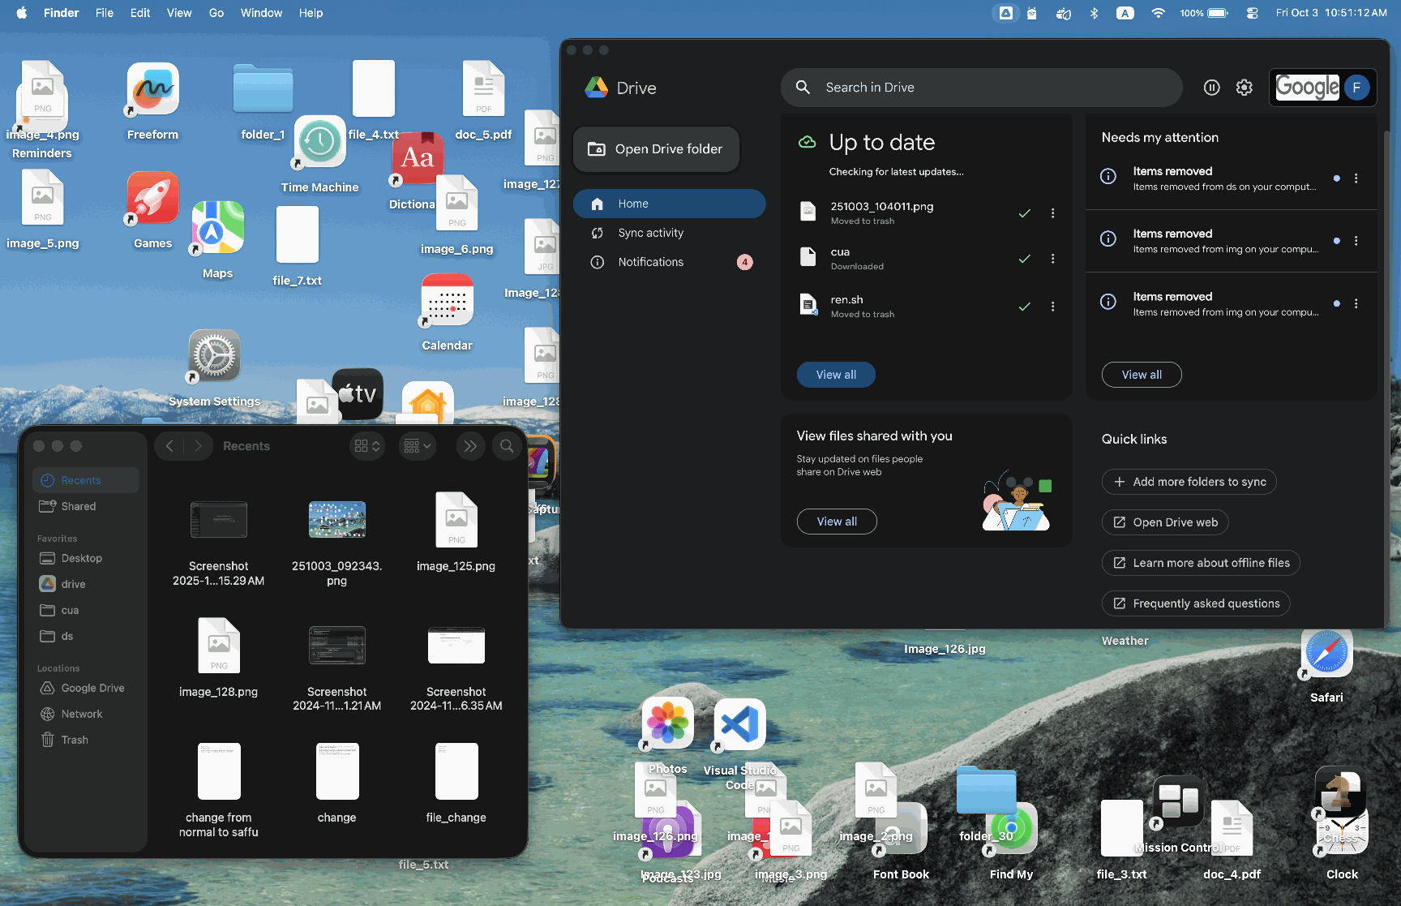Image resolution: width=1401 pixels, height=906 pixels.
Task: Click Open Drive folder button
Action: click(x=656, y=149)
